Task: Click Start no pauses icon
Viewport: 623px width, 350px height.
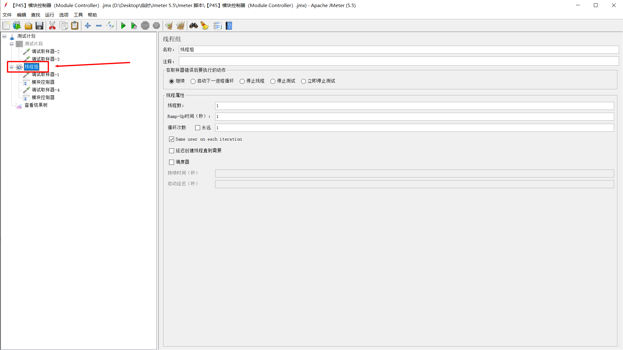Action: click(x=134, y=26)
